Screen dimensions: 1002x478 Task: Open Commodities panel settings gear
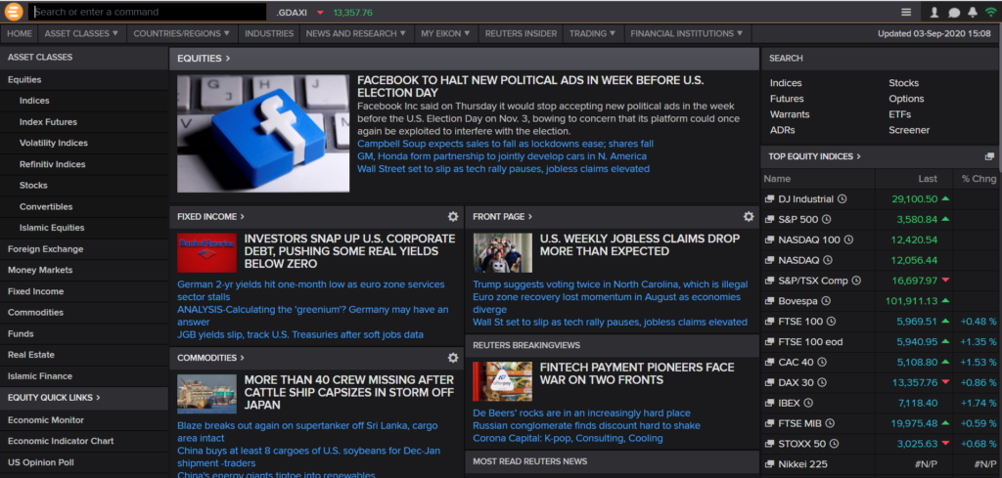[453, 358]
